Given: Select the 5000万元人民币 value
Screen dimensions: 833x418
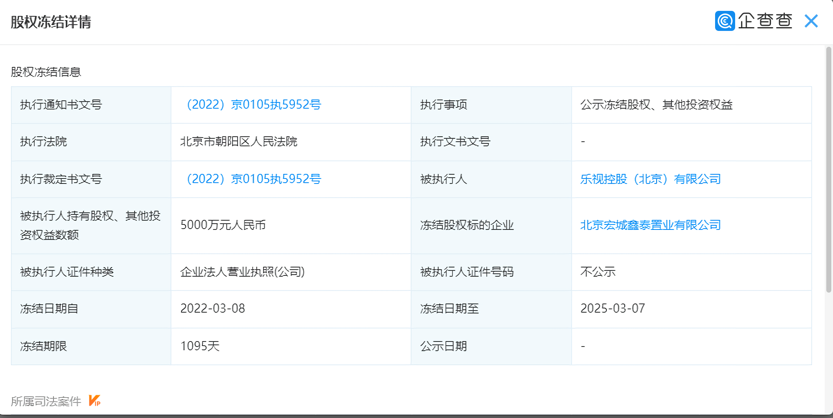Looking at the screenshot, I should coord(223,225).
